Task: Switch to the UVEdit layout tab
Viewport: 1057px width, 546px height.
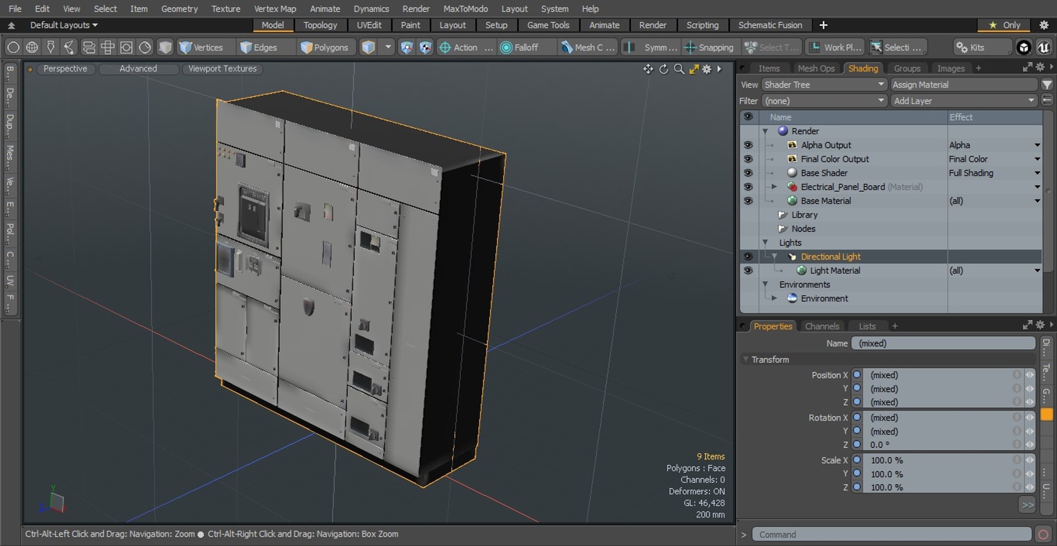Action: 369,25
